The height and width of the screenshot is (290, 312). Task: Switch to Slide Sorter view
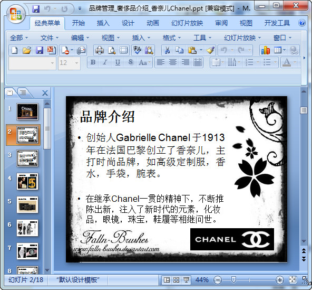pyautogui.click(x=177, y=280)
